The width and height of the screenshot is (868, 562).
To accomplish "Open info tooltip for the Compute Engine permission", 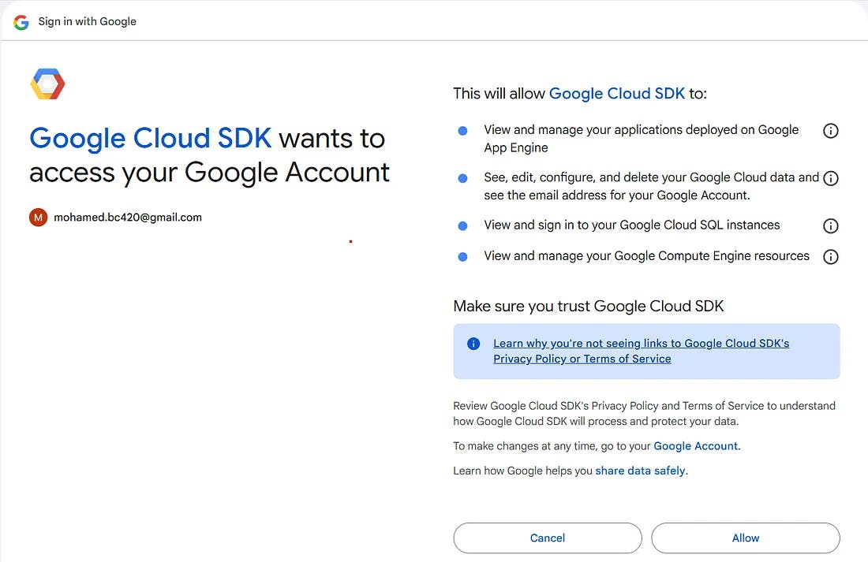I will pyautogui.click(x=830, y=256).
